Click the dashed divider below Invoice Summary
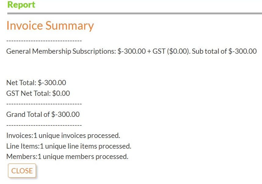262x184 pixels. 44,40
